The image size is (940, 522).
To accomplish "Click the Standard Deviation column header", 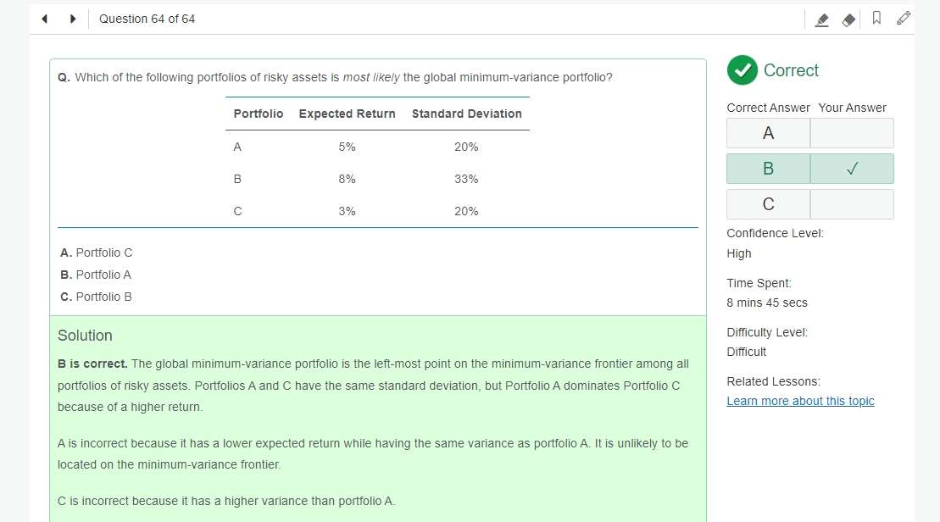I will click(x=466, y=114).
